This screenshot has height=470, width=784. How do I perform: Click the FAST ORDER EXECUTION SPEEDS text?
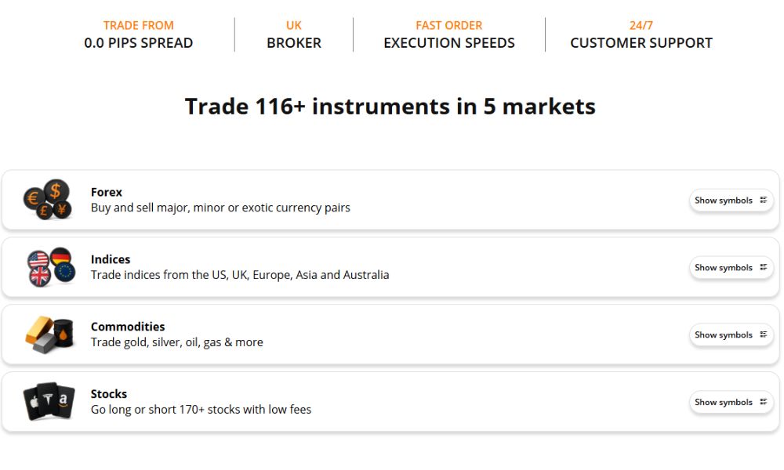(449, 43)
